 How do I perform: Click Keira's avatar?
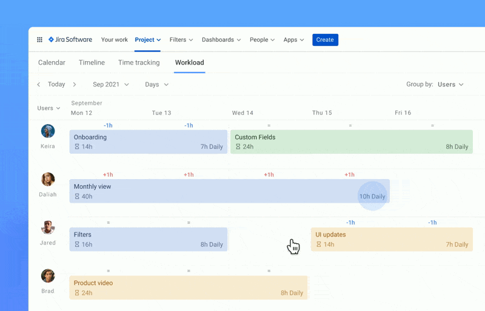[48, 131]
